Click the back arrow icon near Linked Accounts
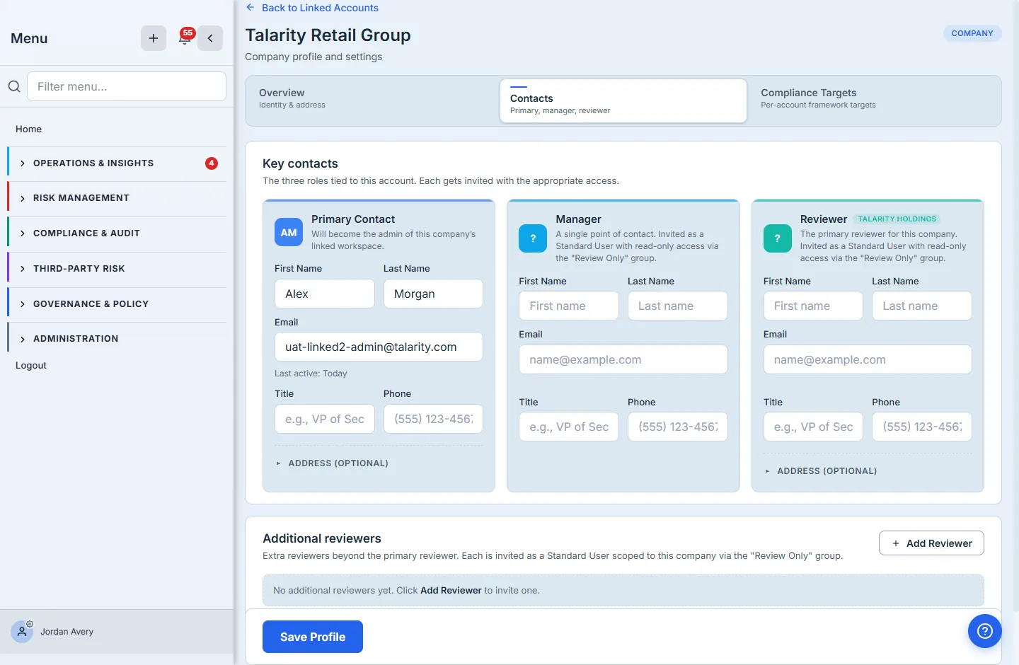 point(250,8)
